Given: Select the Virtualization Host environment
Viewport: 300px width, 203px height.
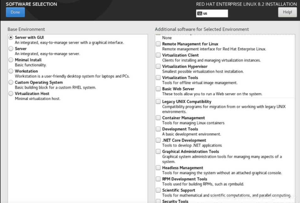Looking at the screenshot, I should coord(11,93).
